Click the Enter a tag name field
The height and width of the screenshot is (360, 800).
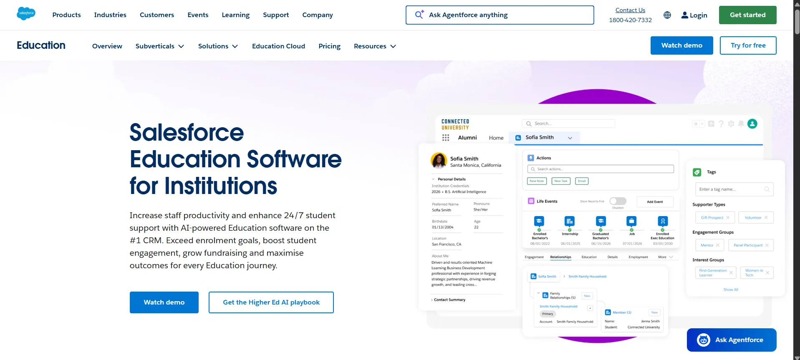tap(734, 189)
